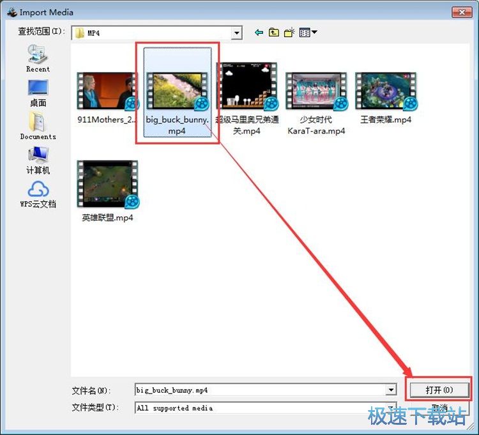
Task: Click the 文件名 filename input field
Action: [261, 390]
